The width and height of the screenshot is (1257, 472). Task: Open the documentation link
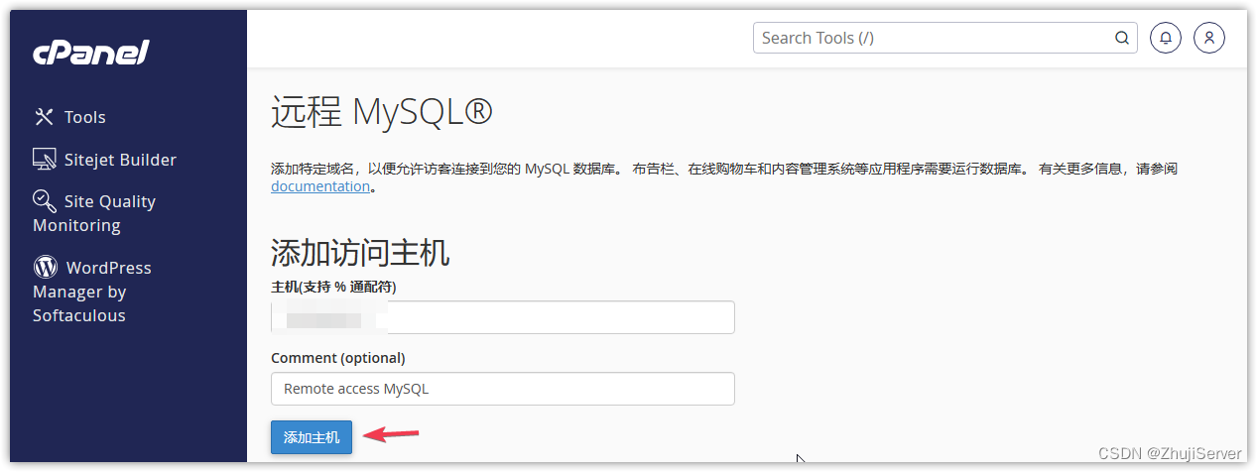(320, 186)
